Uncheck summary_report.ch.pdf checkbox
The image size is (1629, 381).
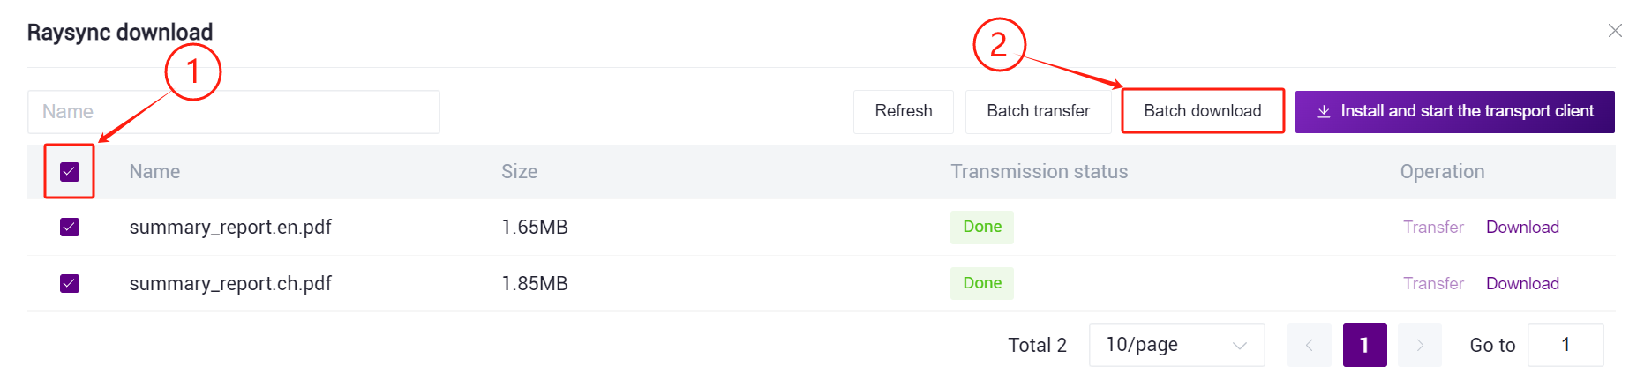click(x=70, y=284)
